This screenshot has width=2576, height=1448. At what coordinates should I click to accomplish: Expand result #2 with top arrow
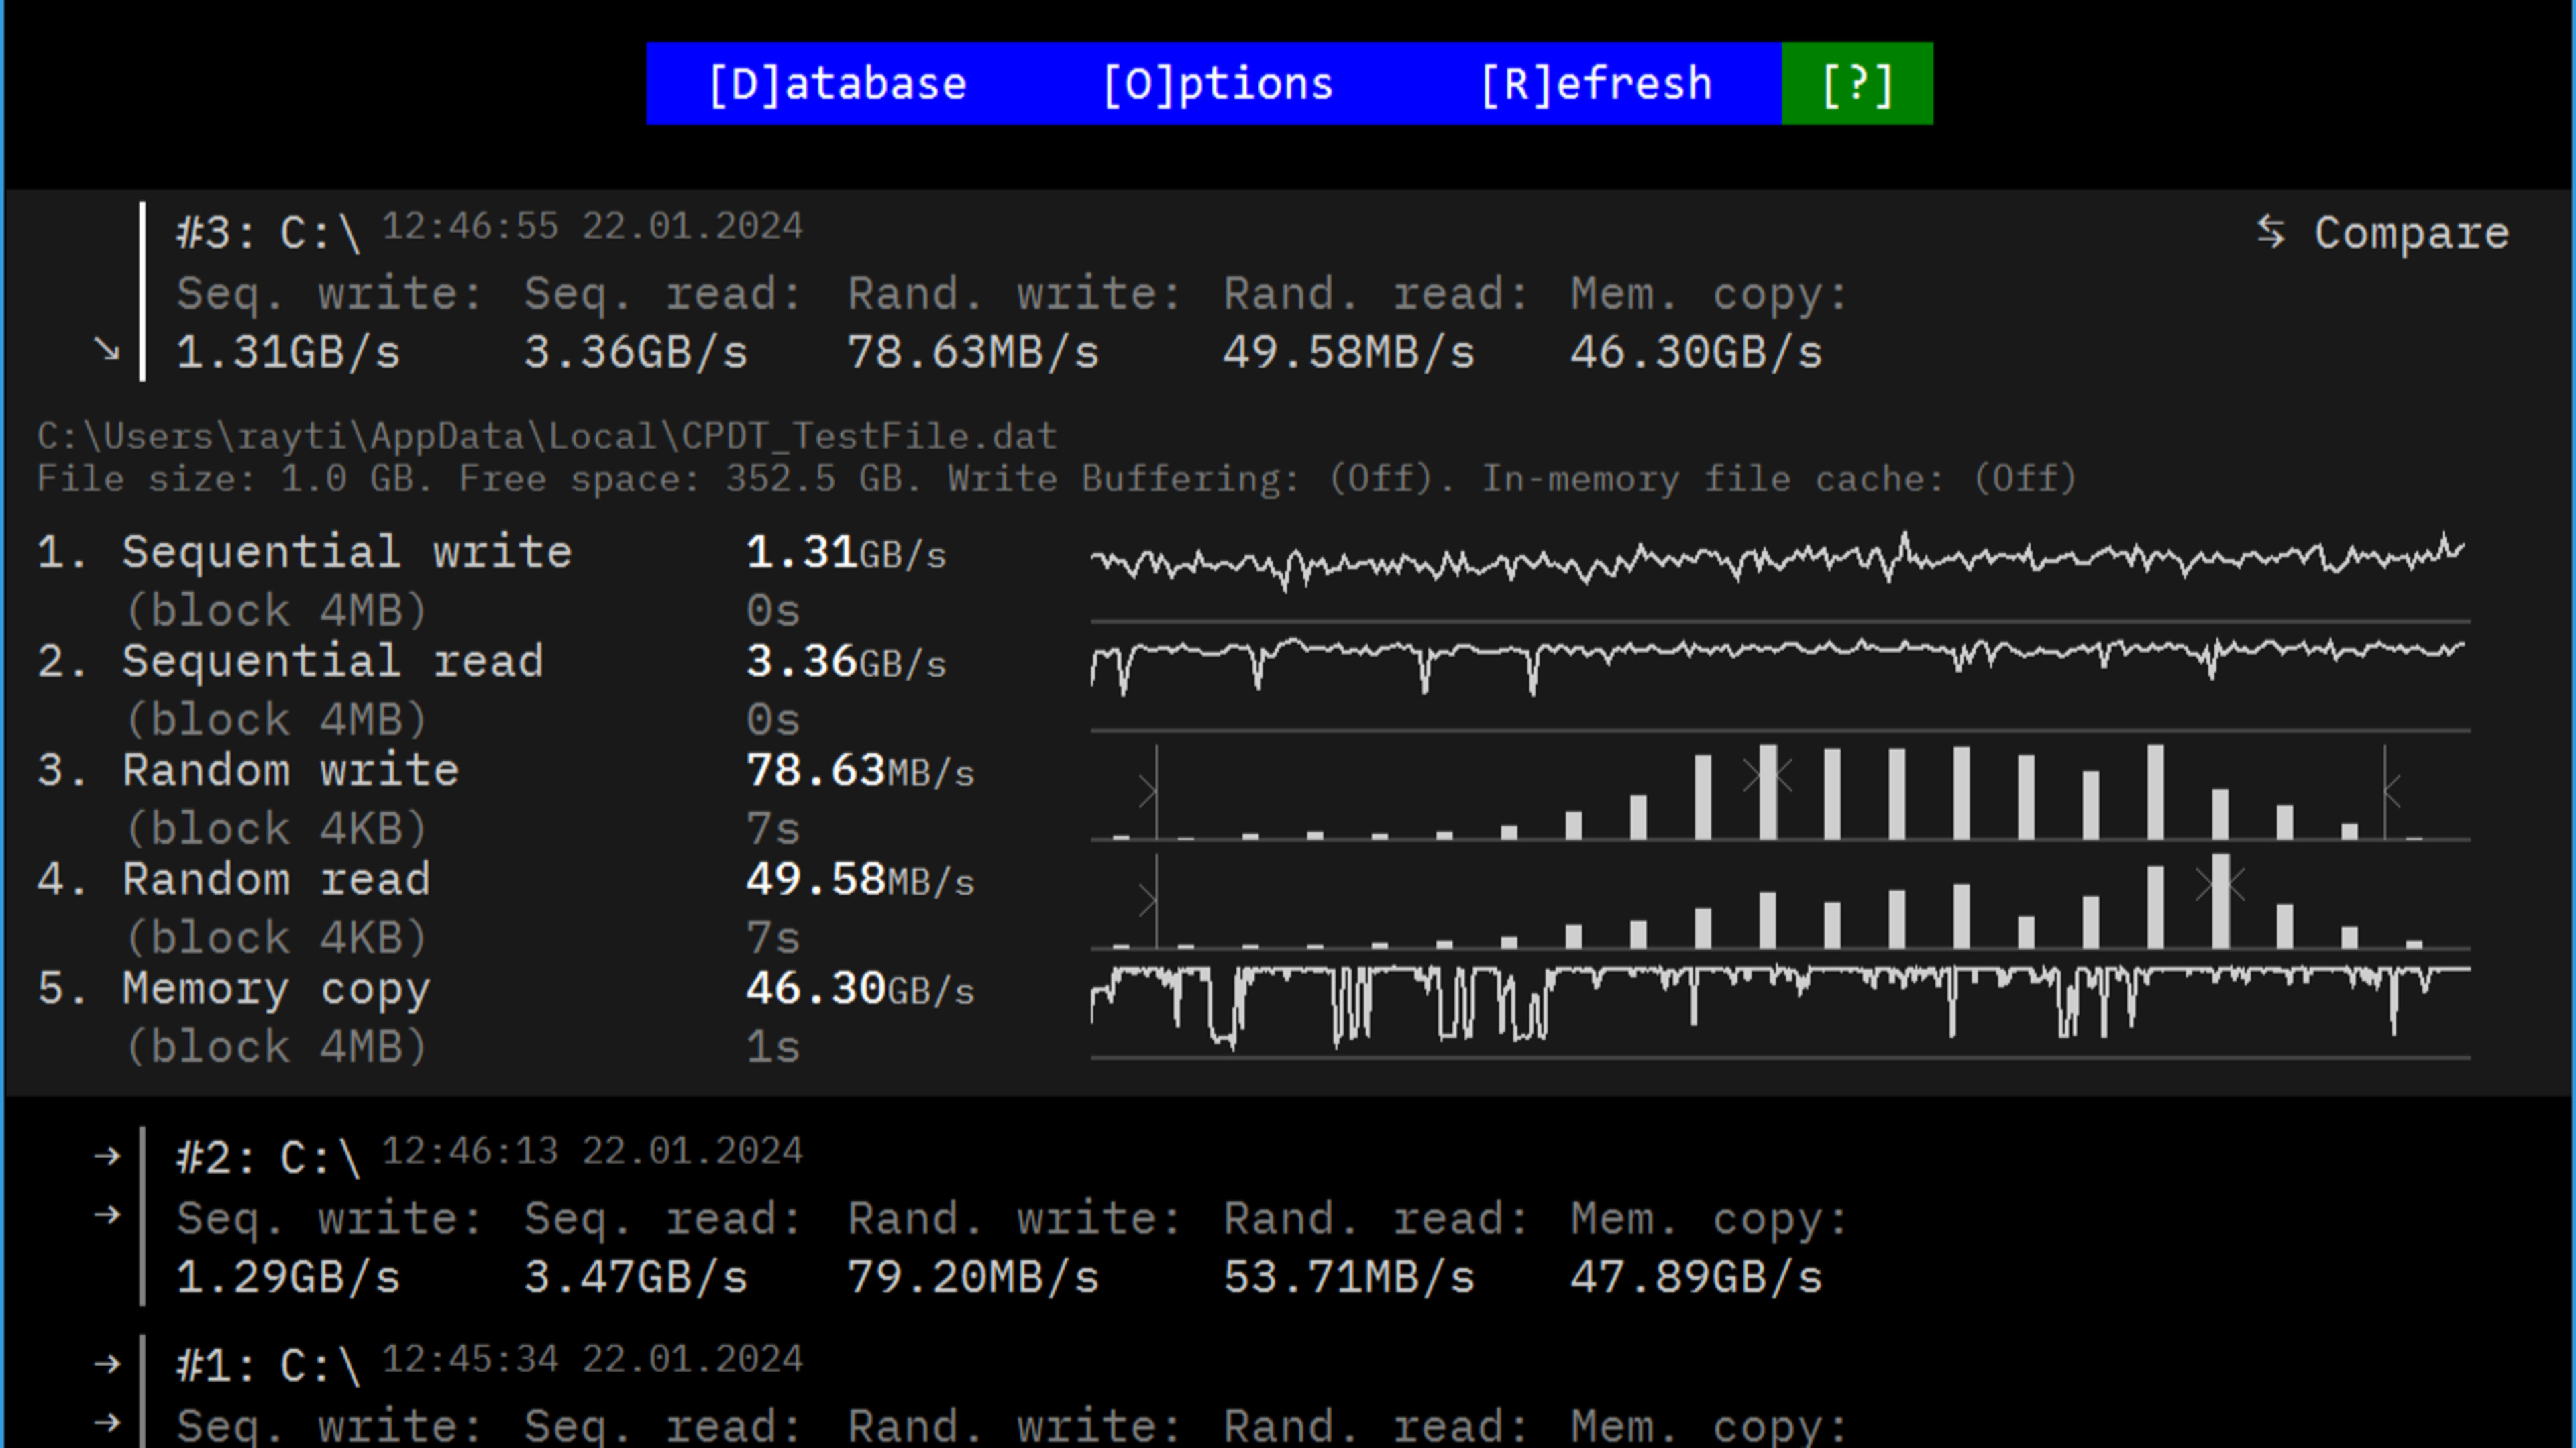click(106, 1157)
